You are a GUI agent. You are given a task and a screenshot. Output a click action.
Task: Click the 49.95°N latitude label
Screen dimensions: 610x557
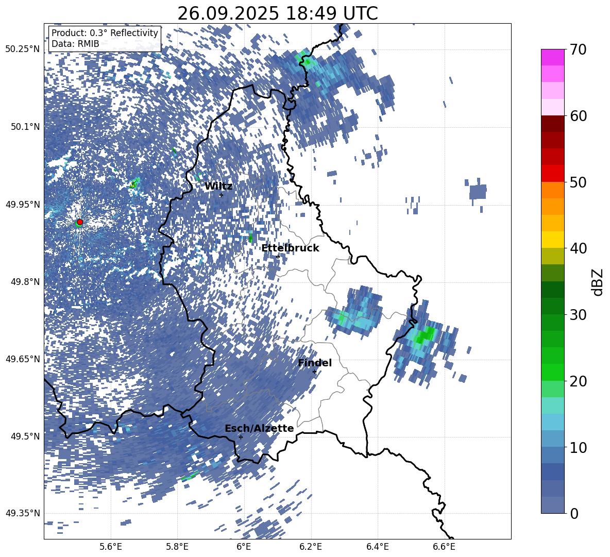point(23,204)
